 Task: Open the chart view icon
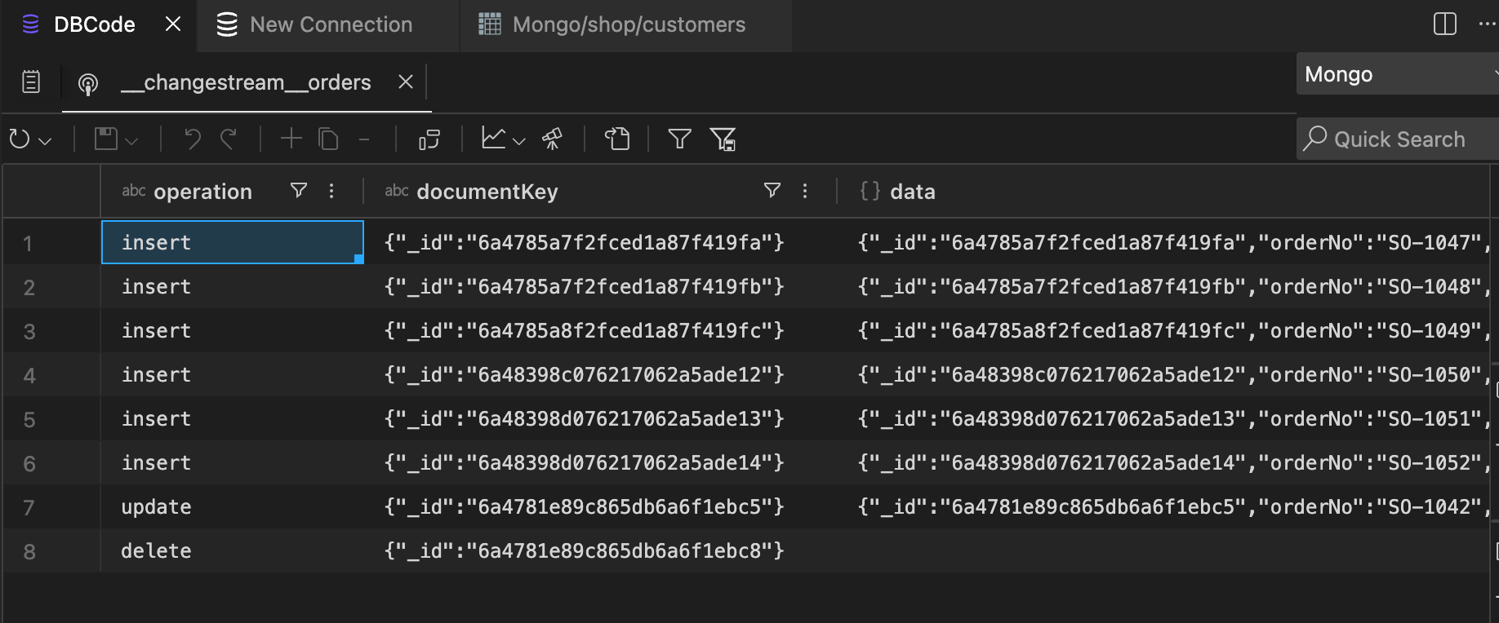pyautogui.click(x=493, y=139)
